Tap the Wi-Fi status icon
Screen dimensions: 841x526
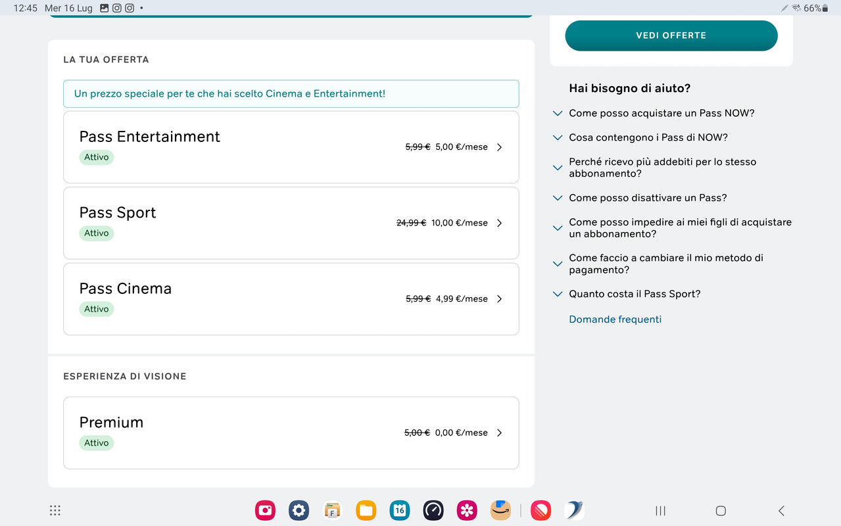796,8
